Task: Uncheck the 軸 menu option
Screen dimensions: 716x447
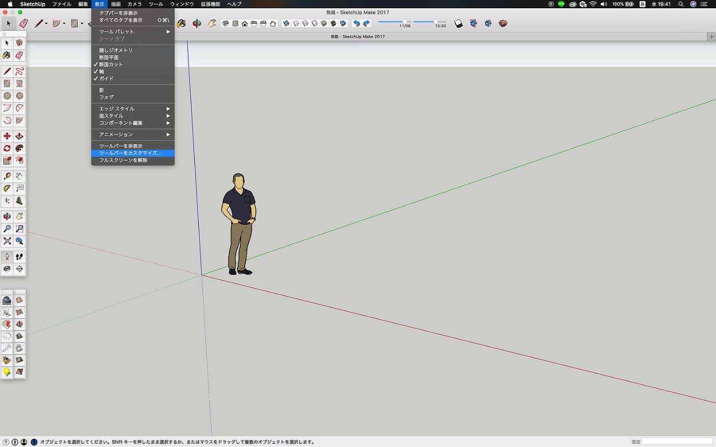Action: [133, 72]
